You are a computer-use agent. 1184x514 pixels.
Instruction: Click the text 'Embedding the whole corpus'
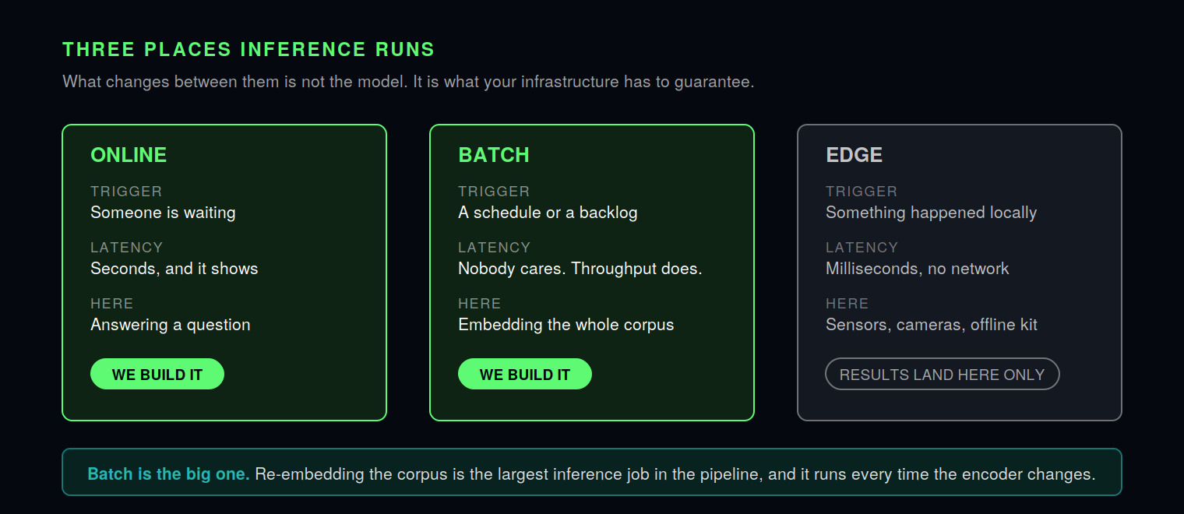click(566, 325)
